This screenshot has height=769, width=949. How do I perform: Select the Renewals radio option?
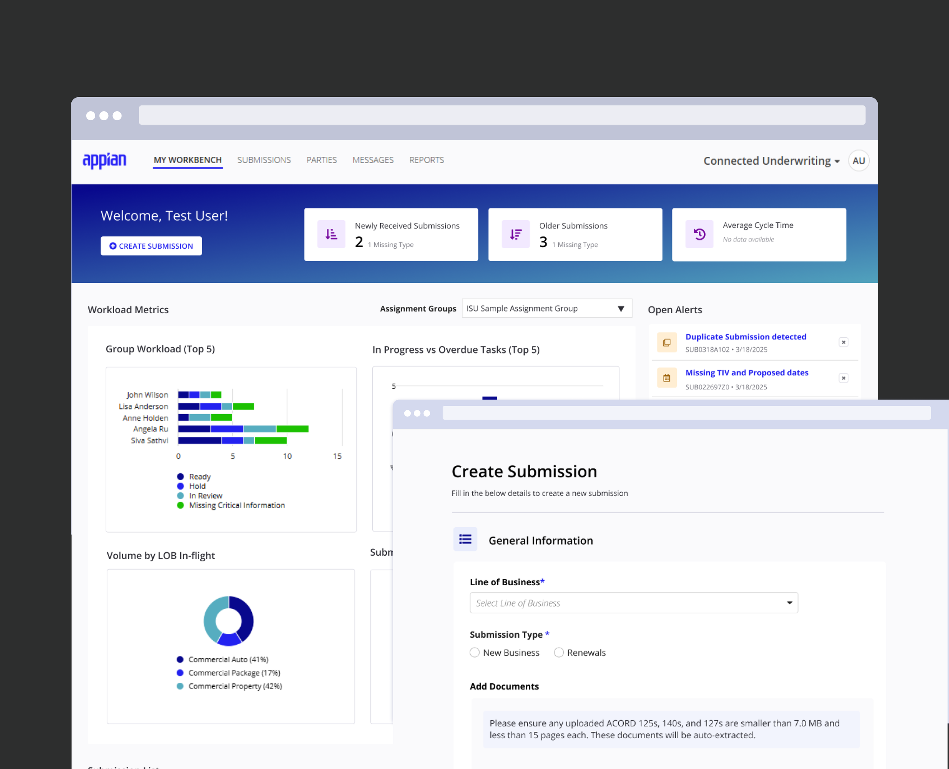[x=559, y=652]
